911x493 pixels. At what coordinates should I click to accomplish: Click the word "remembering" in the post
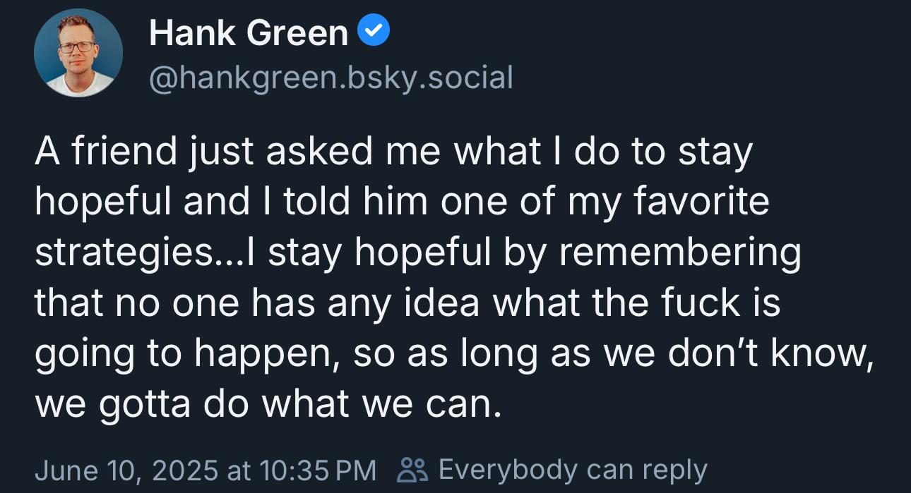[x=679, y=255]
